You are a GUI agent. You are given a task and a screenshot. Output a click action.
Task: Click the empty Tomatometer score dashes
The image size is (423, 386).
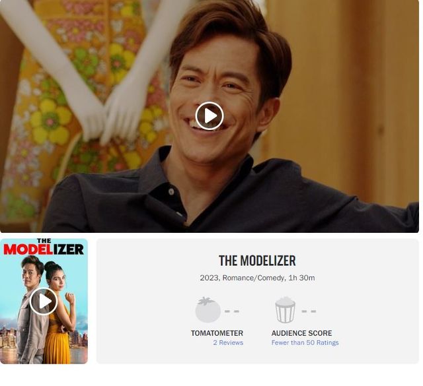(232, 311)
